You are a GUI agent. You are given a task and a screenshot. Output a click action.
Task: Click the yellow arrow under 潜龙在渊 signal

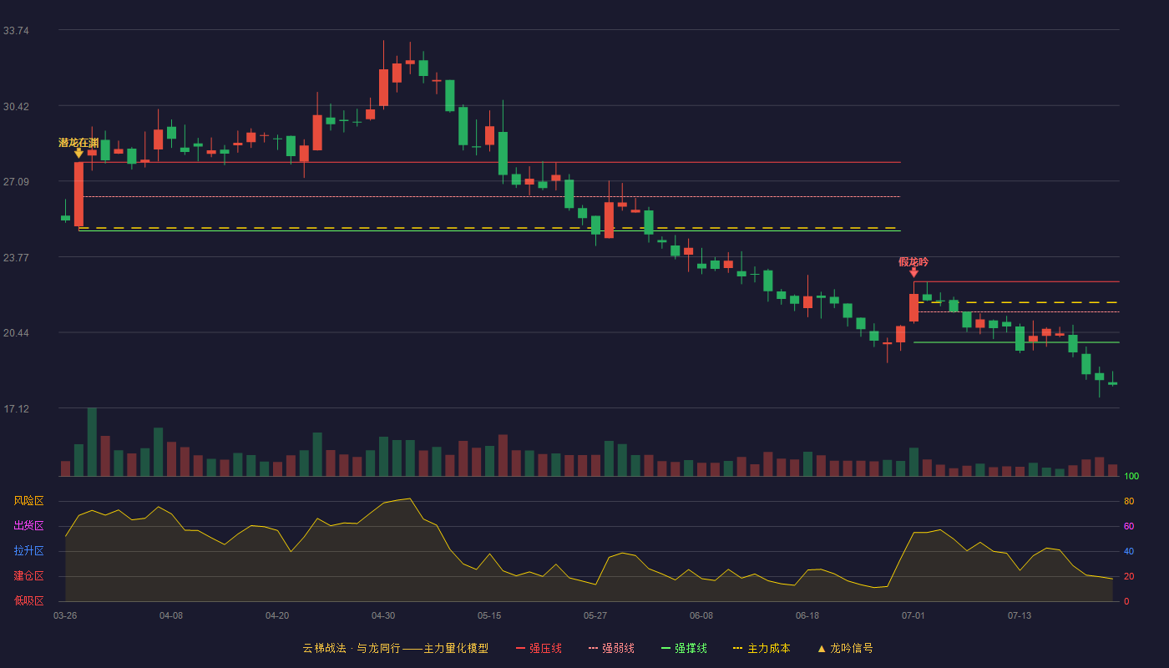(78, 154)
